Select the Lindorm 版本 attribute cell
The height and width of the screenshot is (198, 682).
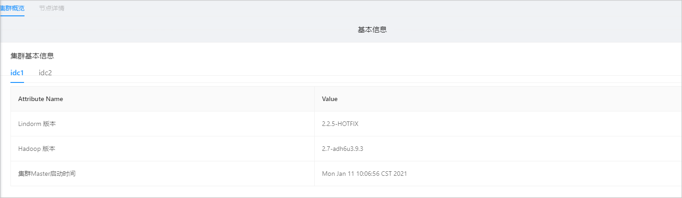pos(162,124)
